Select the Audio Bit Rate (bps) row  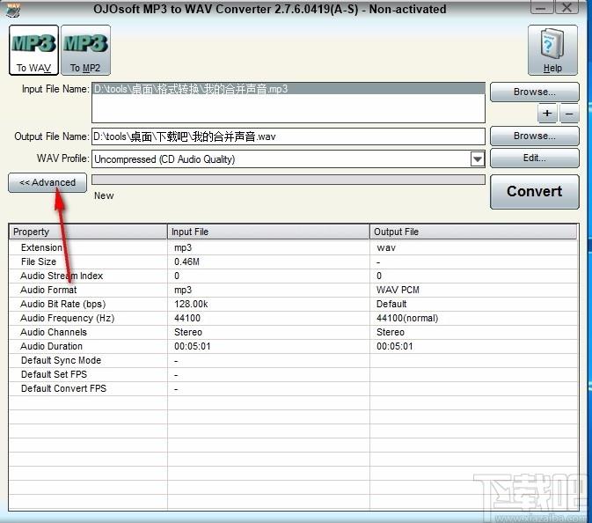[293, 304]
